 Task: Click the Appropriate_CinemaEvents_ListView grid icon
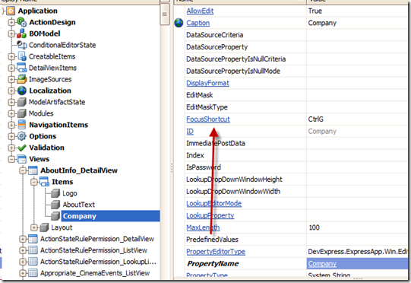(x=33, y=273)
